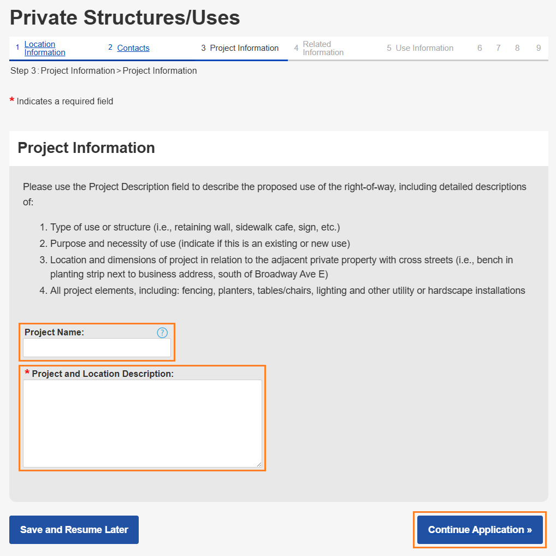Click the Private Structures/Uses page title
This screenshot has width=556, height=556.
[x=125, y=18]
